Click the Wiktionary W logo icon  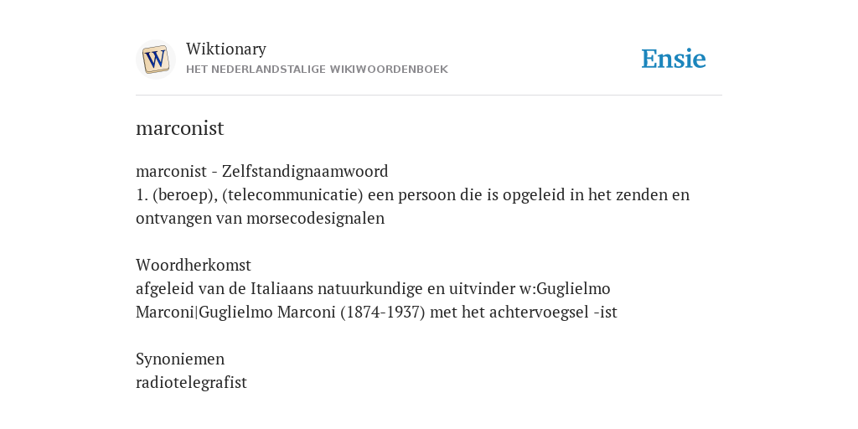coord(155,59)
